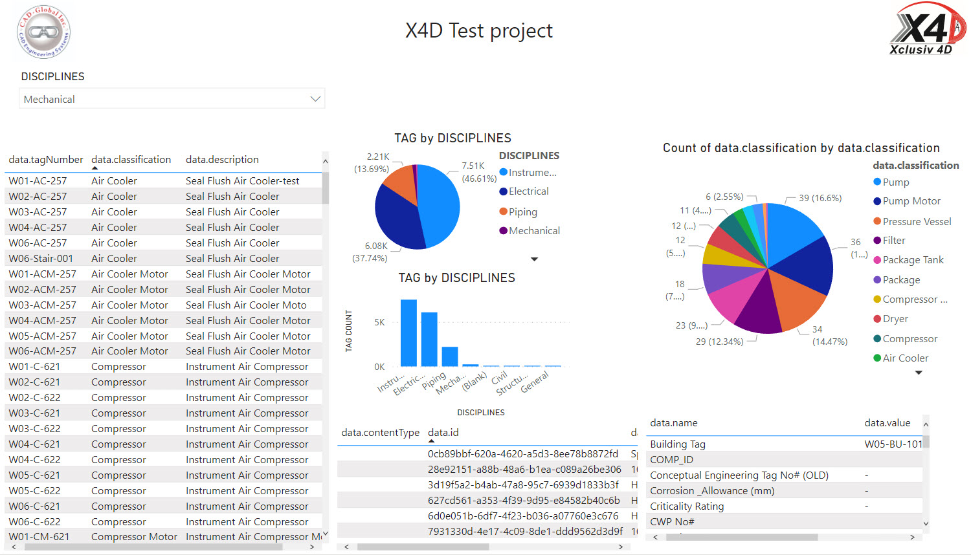This screenshot has width=971, height=555.
Task: Click the CWP No# row
Action: 784,522
